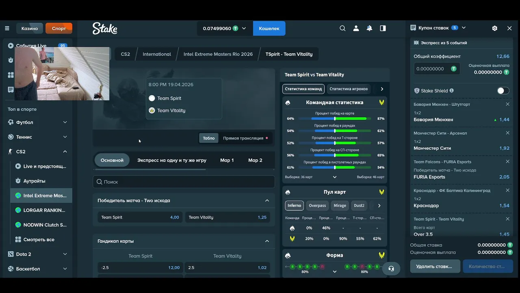Click the Казино button
520x293 pixels.
tap(30, 28)
